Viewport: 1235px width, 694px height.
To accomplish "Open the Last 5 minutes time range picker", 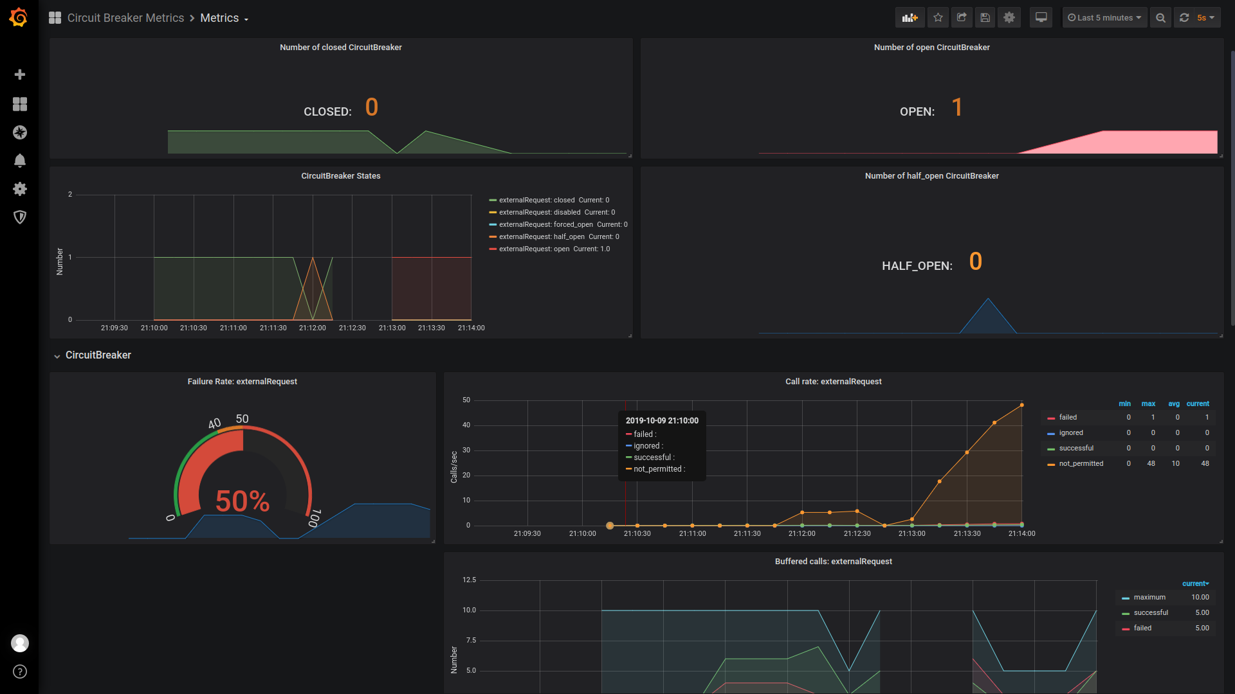I will pos(1104,17).
